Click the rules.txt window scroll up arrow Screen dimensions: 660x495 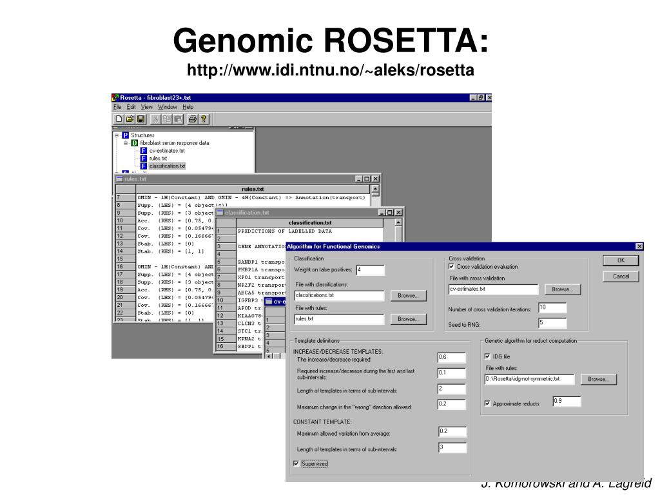pyautogui.click(x=375, y=189)
